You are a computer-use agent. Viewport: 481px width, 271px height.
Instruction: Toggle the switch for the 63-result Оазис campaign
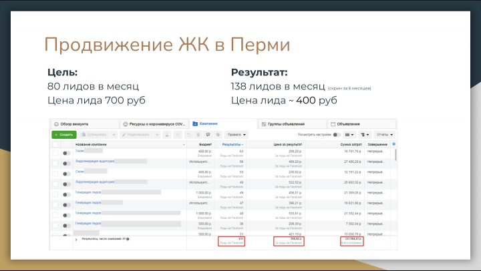point(67,154)
